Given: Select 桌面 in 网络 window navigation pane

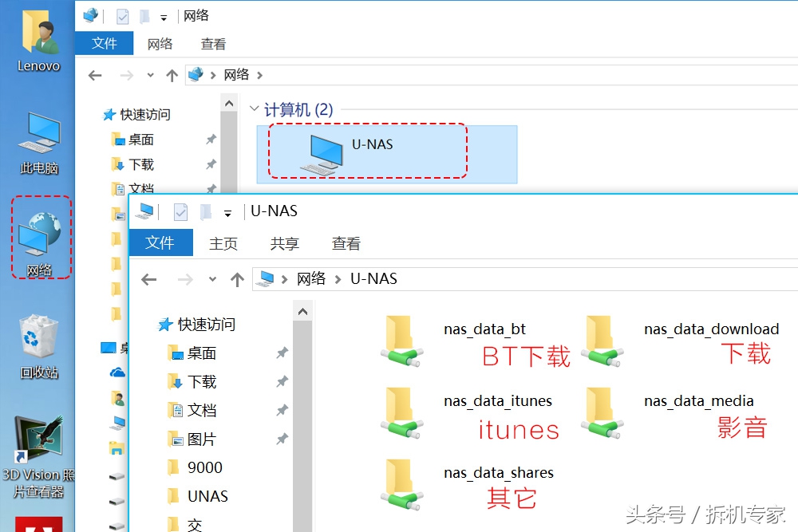Looking at the screenshot, I should click(x=132, y=140).
